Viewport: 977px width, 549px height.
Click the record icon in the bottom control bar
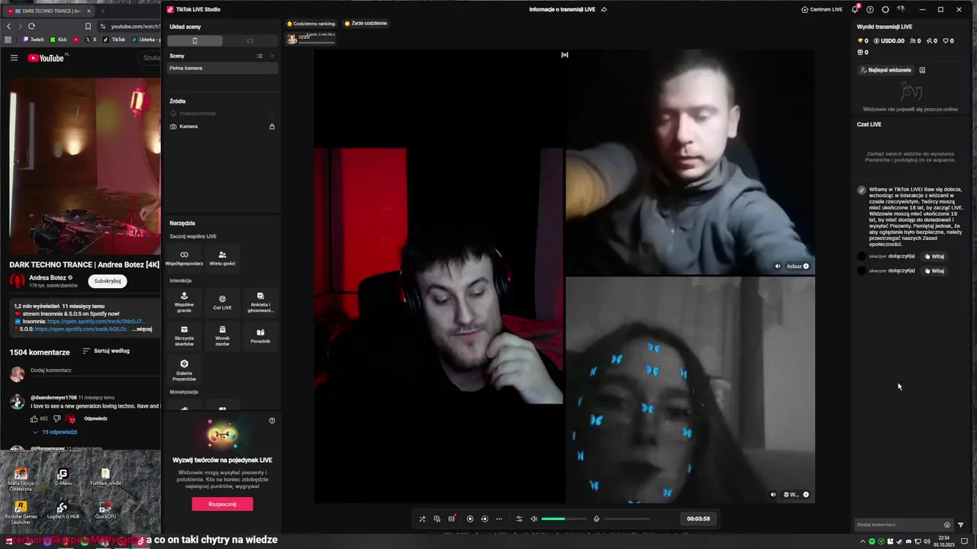click(470, 518)
